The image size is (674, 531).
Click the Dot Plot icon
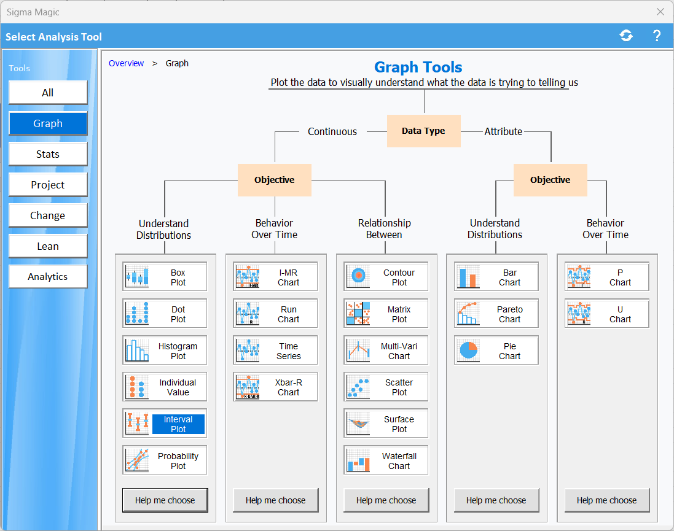click(x=137, y=313)
